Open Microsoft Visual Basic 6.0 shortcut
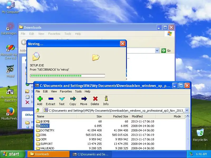Viewport: 211px width, 158px height. (9, 94)
